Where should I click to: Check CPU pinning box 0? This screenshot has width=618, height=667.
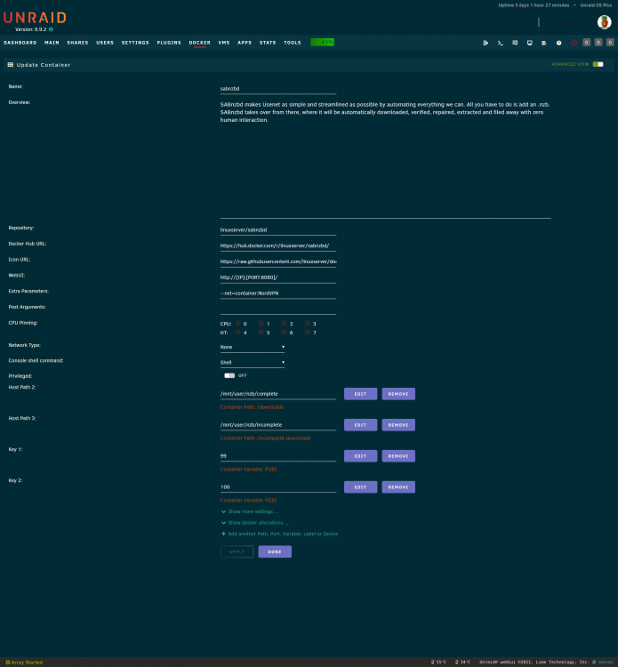click(238, 324)
